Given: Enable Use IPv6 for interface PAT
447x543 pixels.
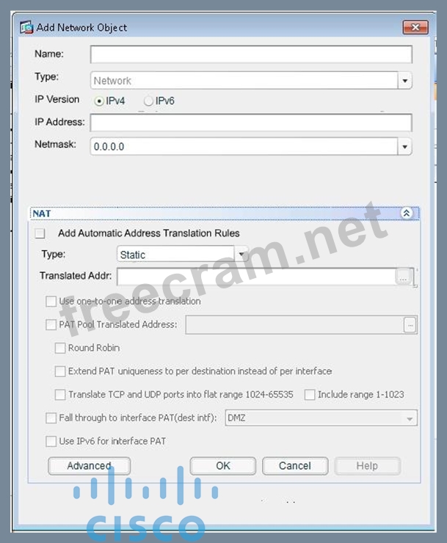Looking at the screenshot, I should pos(51,441).
